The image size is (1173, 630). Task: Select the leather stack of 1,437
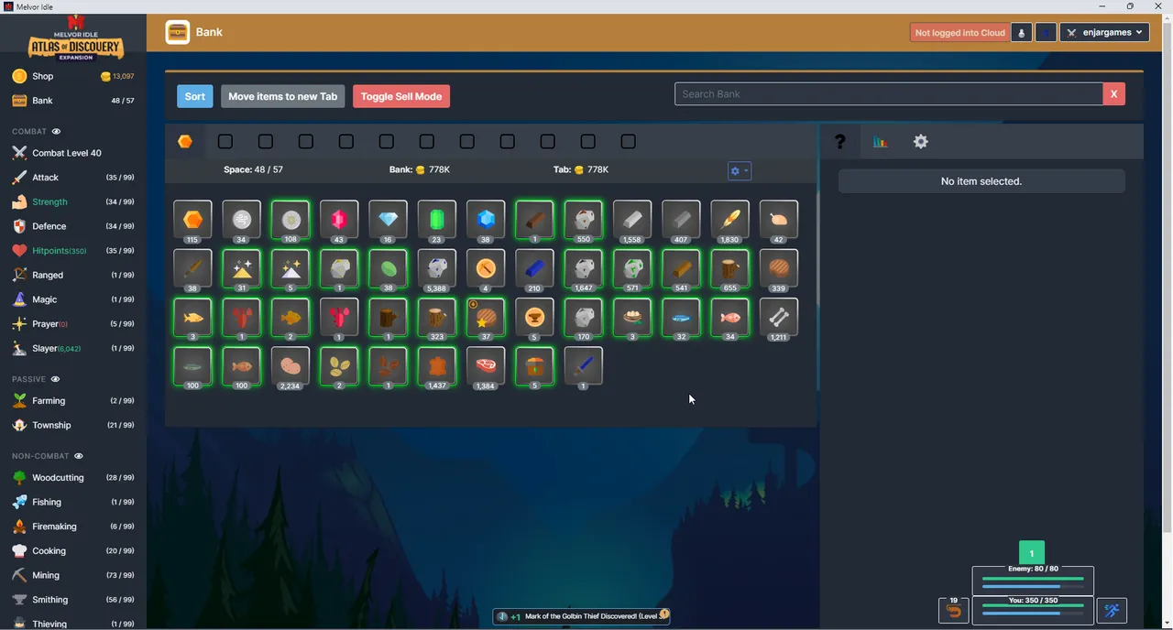coord(436,366)
